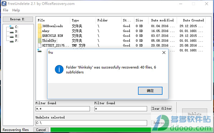
Task: Open the File menu
Action: 5,10
